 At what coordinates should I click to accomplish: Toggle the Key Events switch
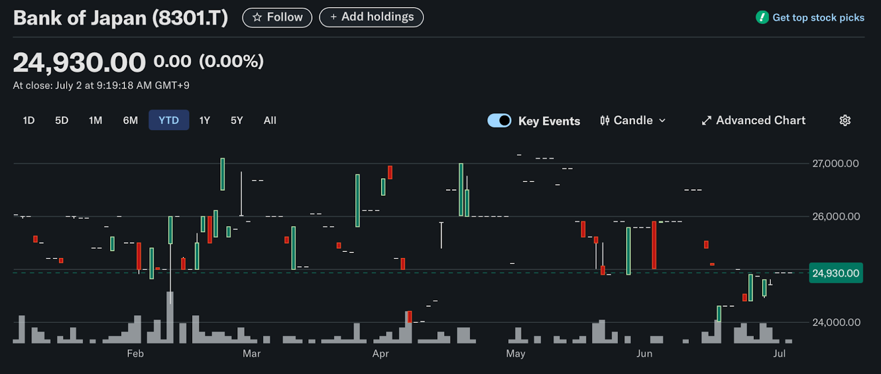click(499, 120)
